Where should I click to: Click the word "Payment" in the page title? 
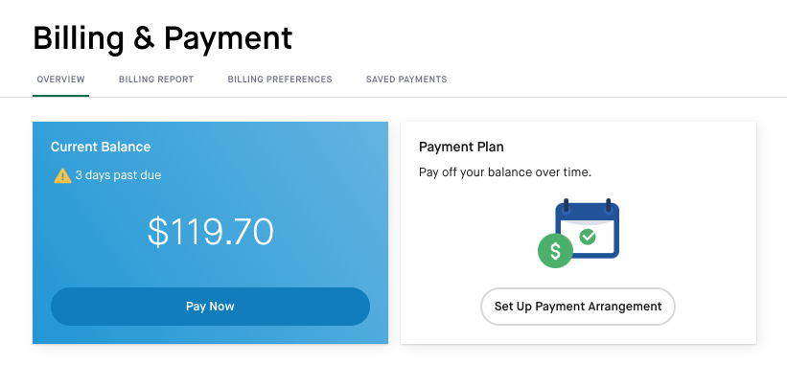click(228, 39)
